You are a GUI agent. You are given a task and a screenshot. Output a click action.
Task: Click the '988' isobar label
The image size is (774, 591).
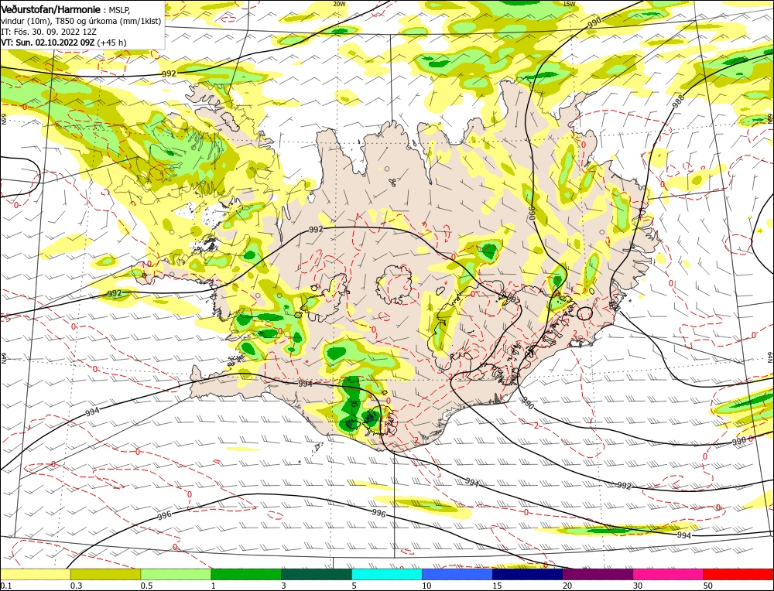coord(679,102)
